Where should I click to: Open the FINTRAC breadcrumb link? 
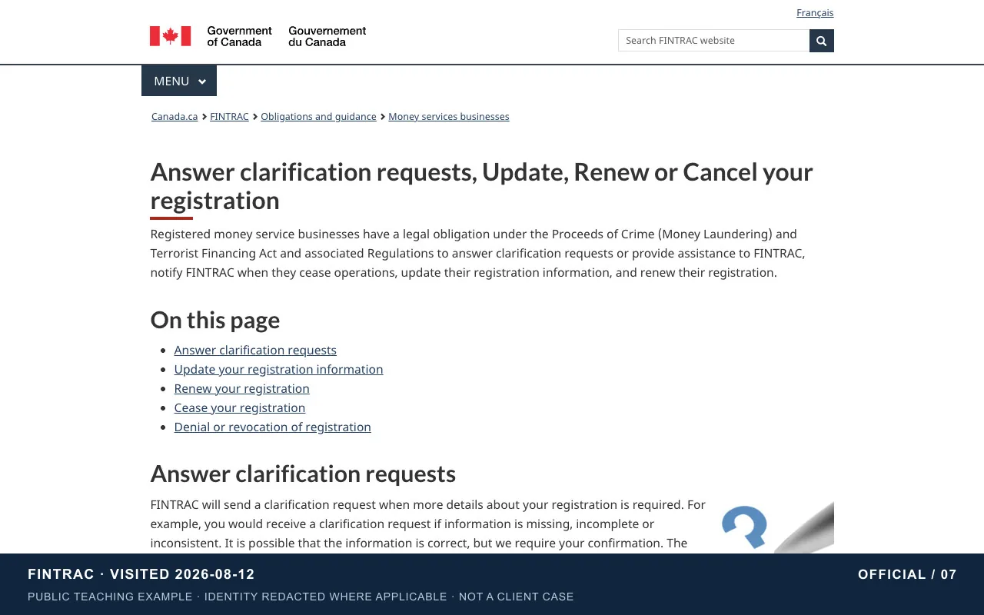point(229,117)
